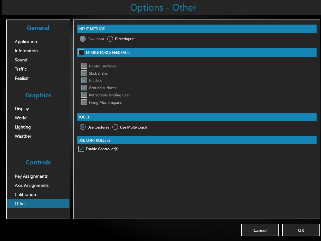The width and height of the screenshot is (321, 241).
Task: Open the Axis Assignments settings
Action: (32, 185)
